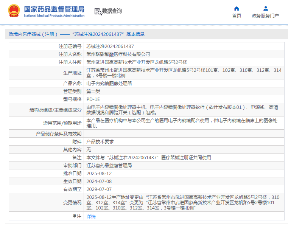
Task: Click the 国家药品监督管理局 site name text
Action: [x=54, y=9]
